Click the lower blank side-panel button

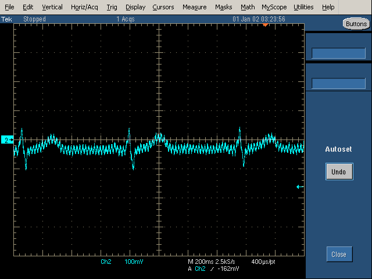tap(338, 83)
